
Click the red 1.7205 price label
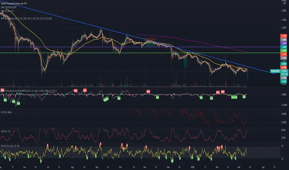point(283,36)
